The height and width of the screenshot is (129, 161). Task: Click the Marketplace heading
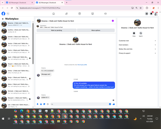coord(12,19)
